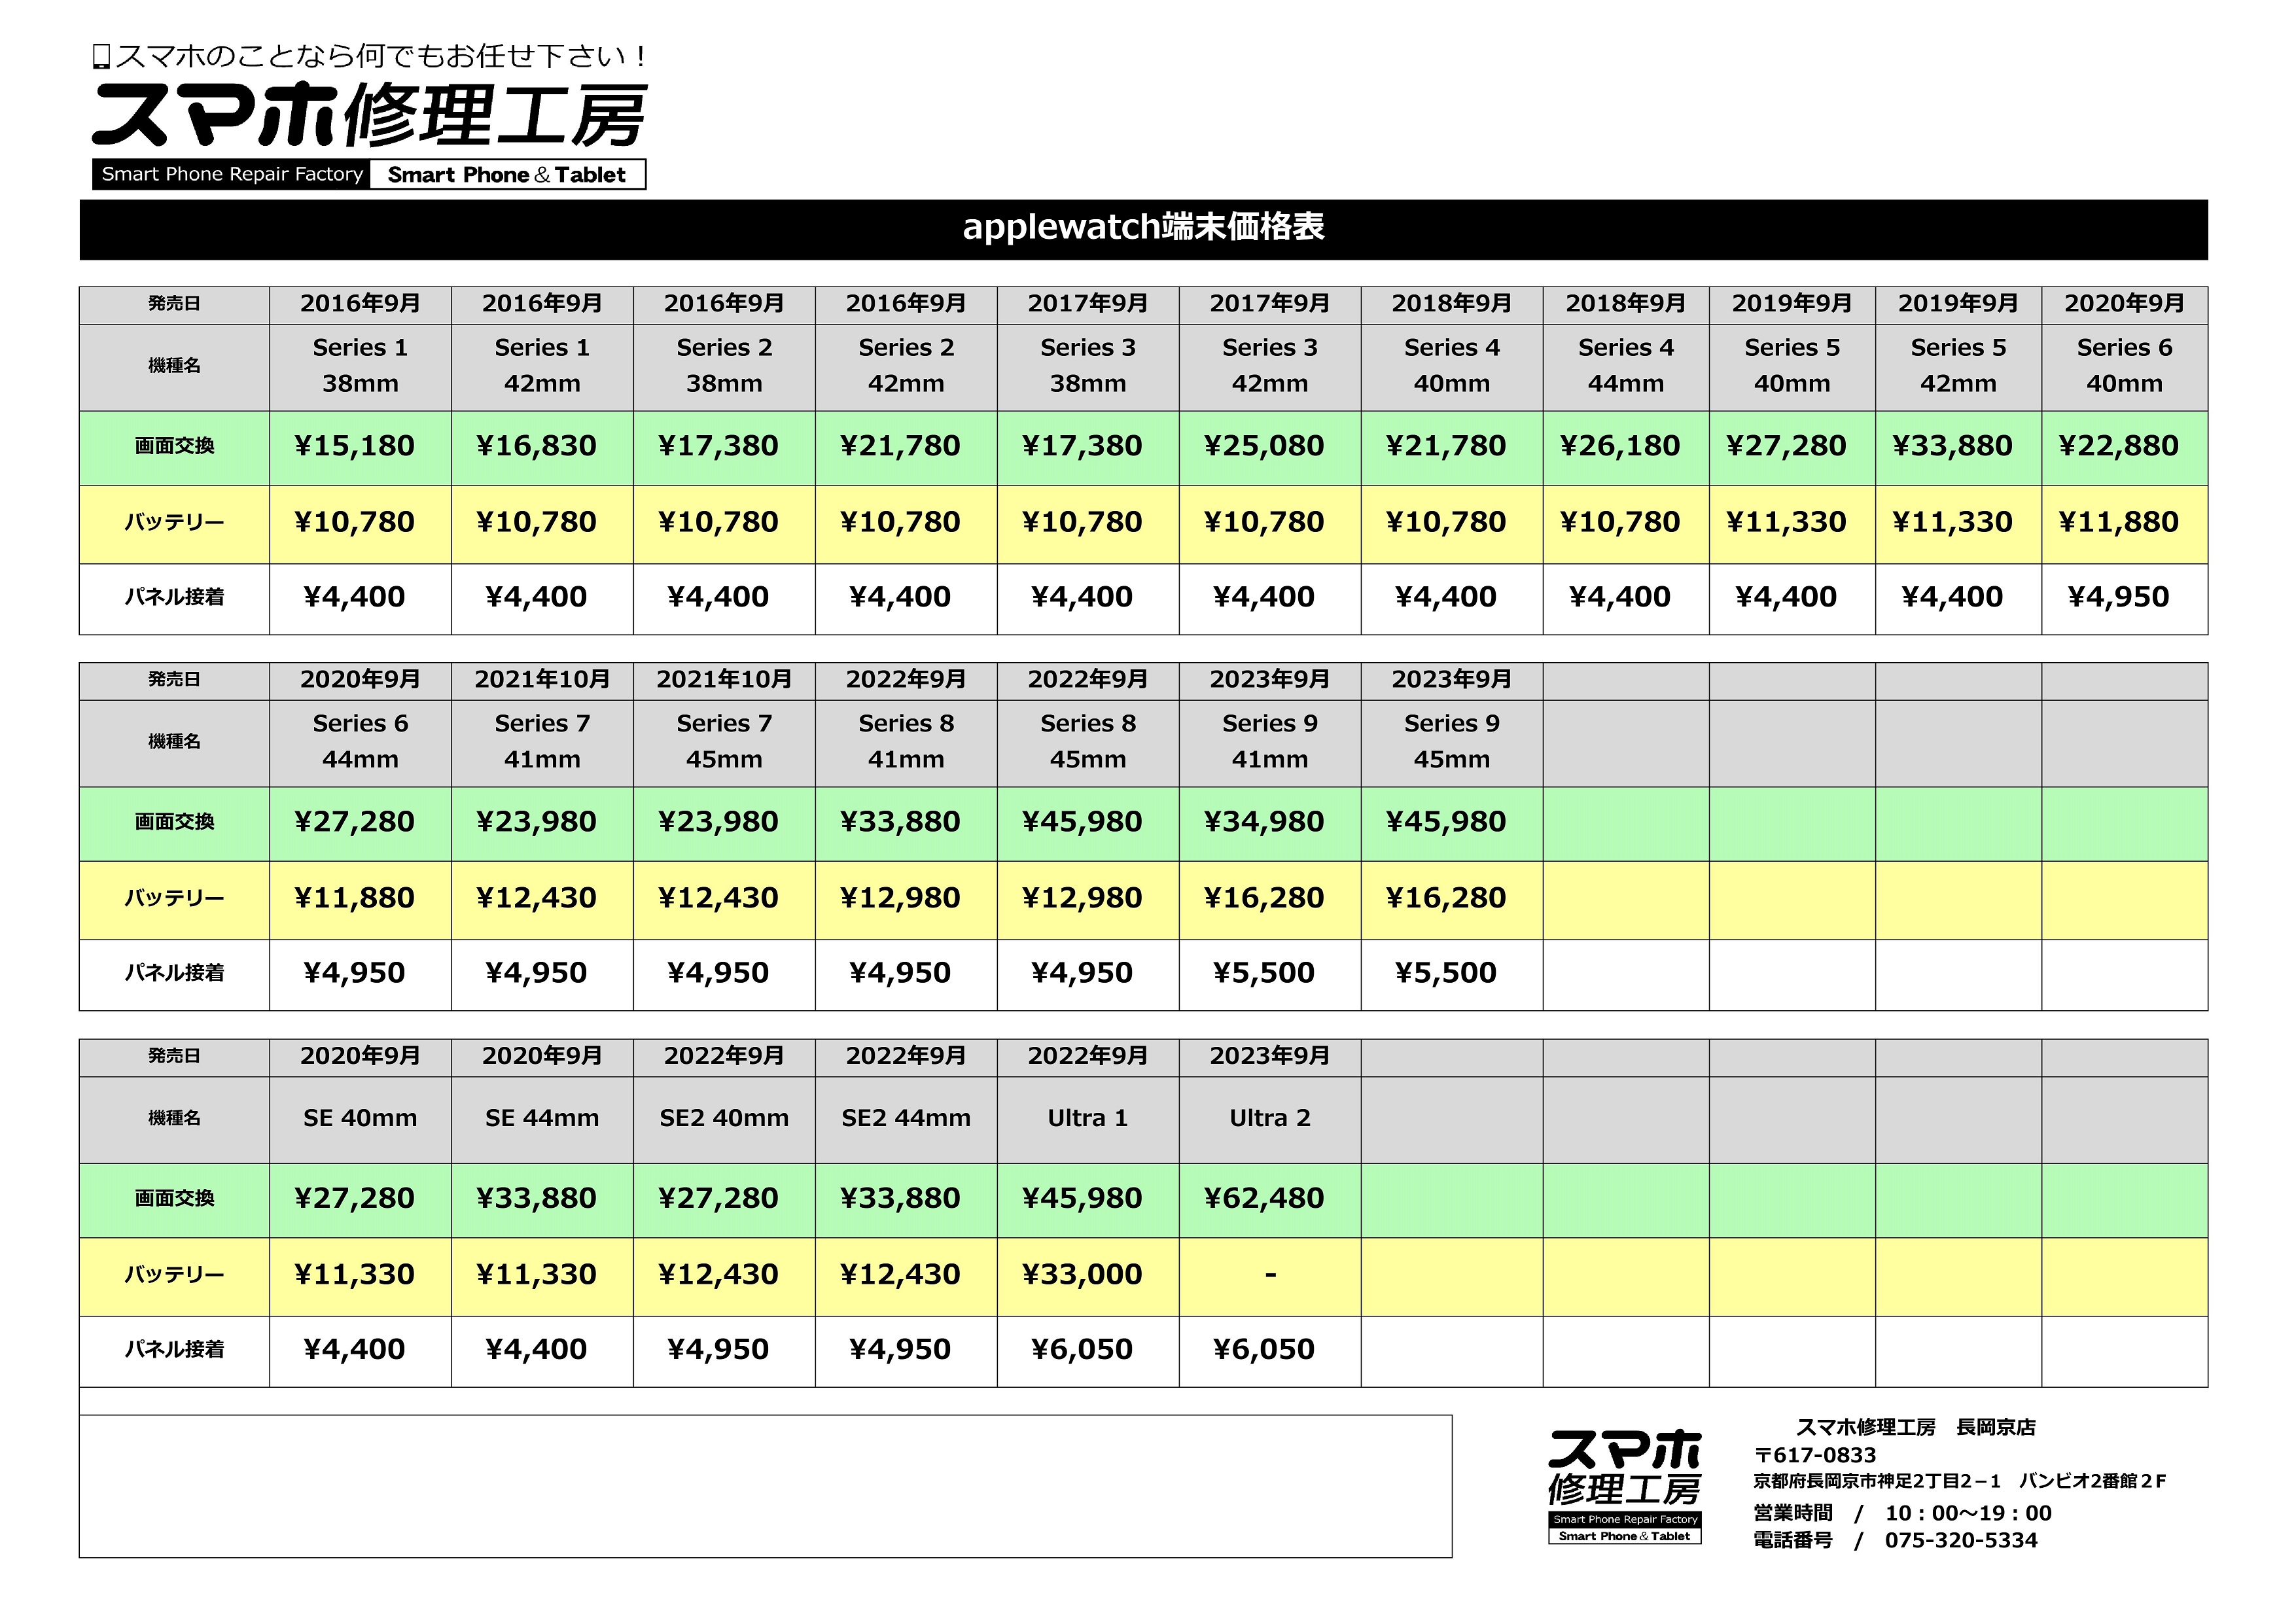Viewport: 2296px width, 1622px height.
Task: Select ¥12,980 battery price under Series 8 41mm
Action: click(900, 898)
